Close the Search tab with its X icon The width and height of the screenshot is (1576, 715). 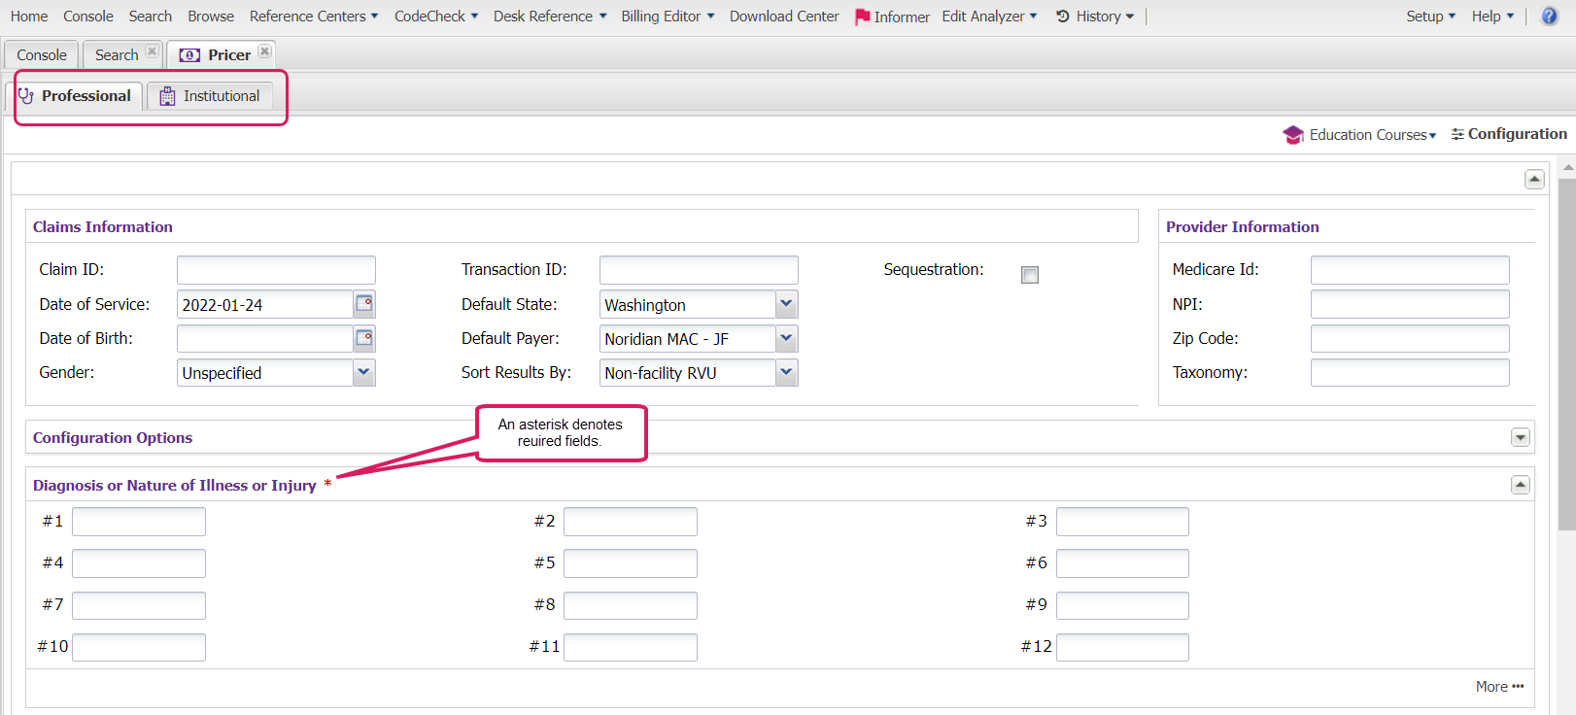coord(152,51)
